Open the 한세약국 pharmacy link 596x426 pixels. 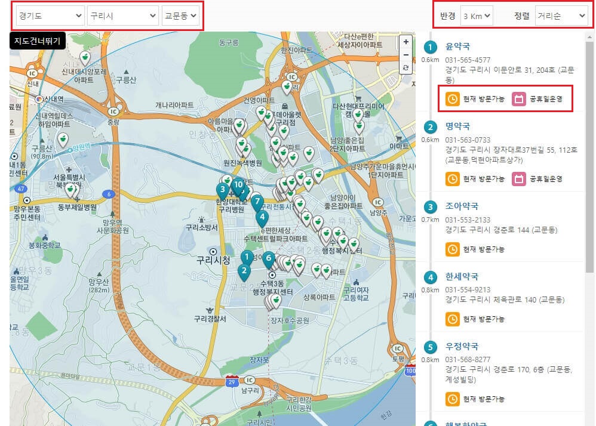point(462,276)
